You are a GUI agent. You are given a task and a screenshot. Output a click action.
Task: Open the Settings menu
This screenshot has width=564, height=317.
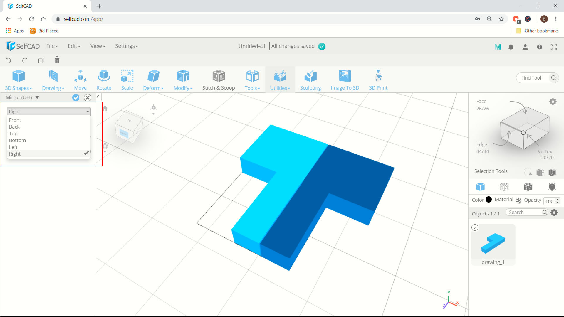pyautogui.click(x=126, y=46)
